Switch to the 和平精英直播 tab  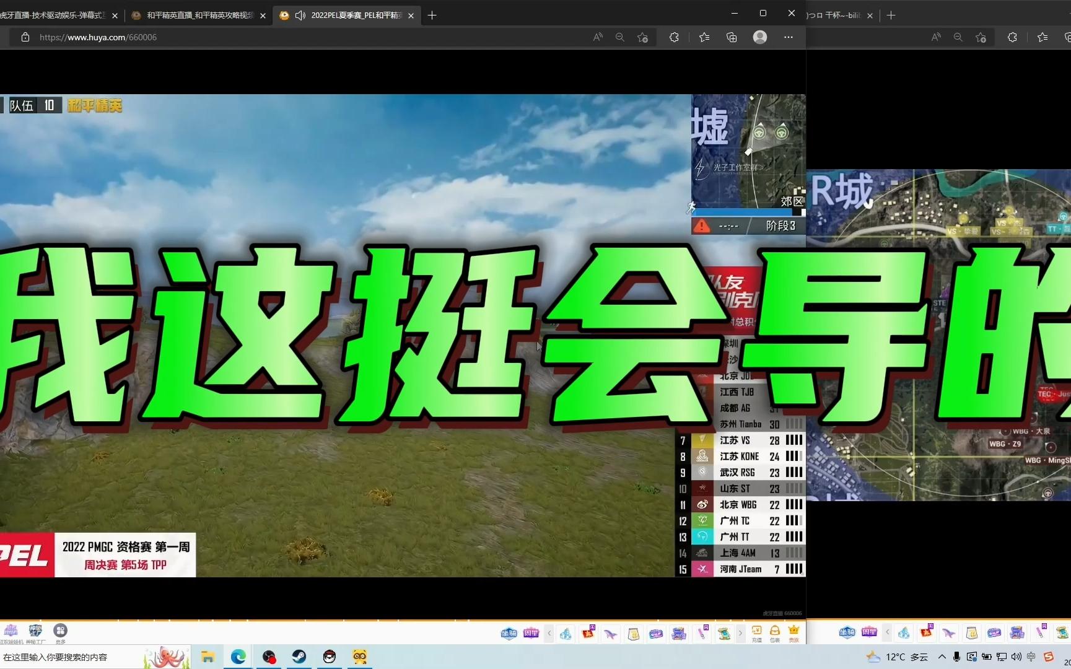(x=199, y=15)
